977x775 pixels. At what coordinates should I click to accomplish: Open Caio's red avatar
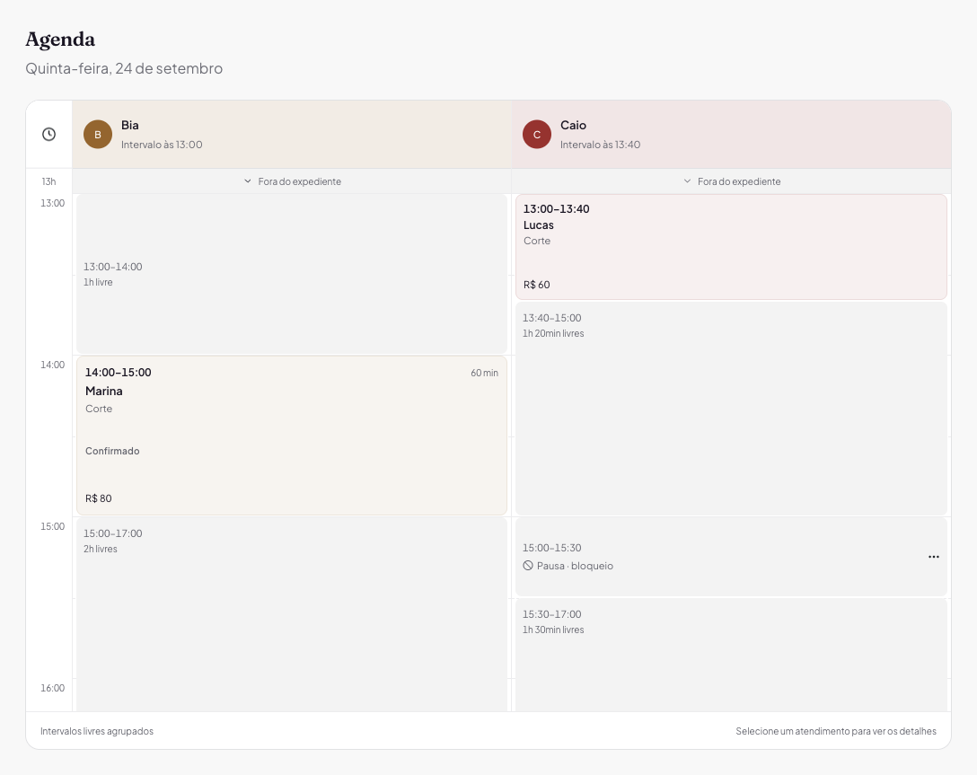[x=536, y=135]
